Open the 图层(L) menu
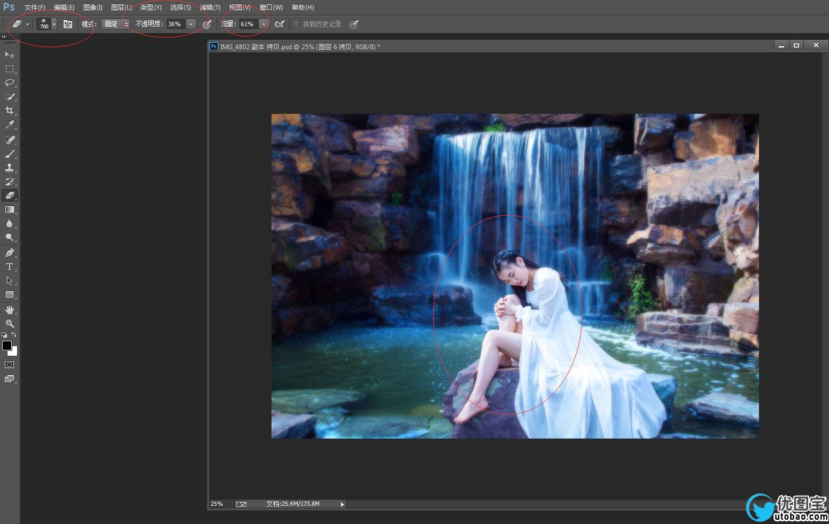This screenshot has width=829, height=524. point(121,7)
